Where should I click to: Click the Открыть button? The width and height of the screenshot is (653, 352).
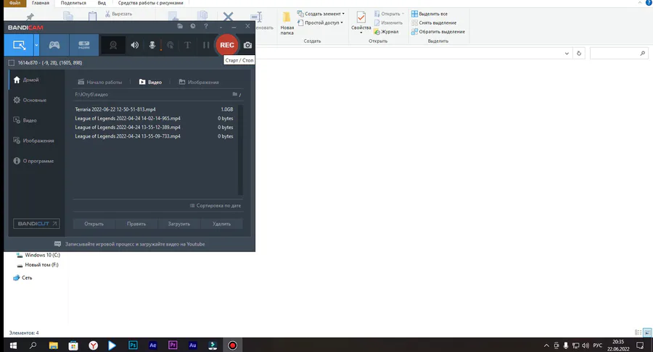point(94,224)
